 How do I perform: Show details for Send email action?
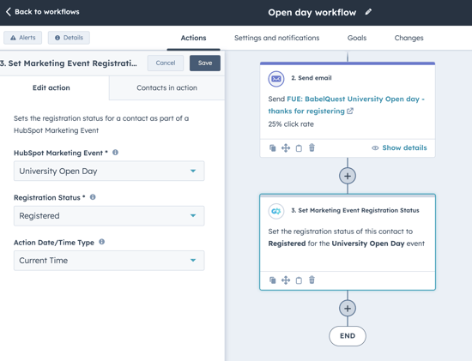click(399, 147)
